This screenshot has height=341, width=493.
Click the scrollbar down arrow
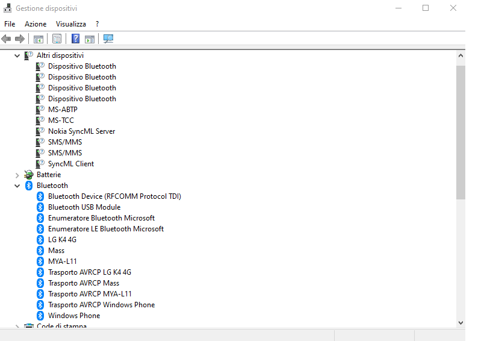460,323
